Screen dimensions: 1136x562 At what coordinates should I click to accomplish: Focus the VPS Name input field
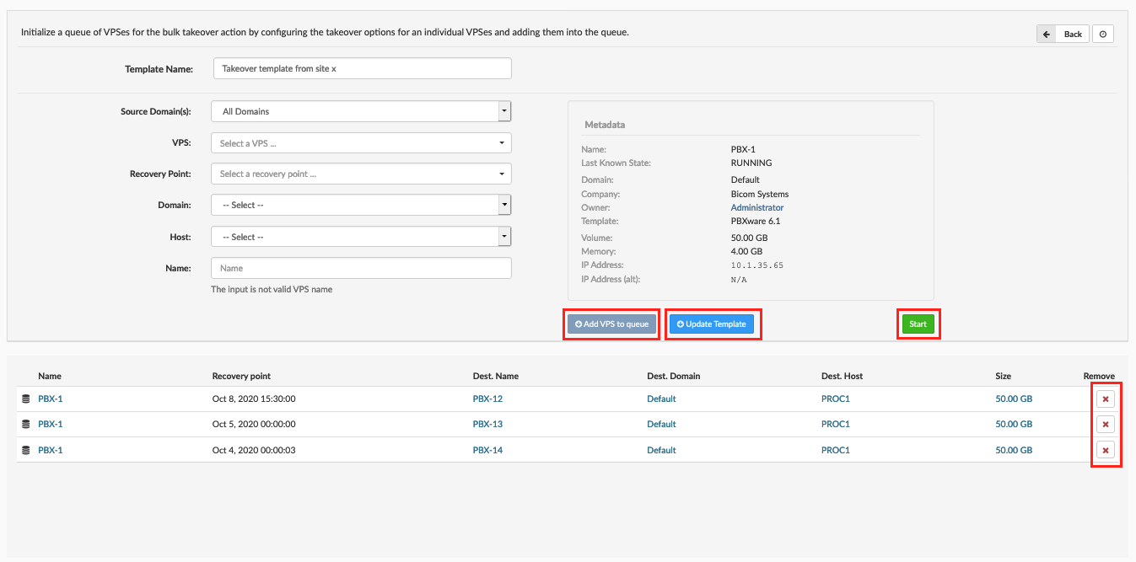[361, 268]
